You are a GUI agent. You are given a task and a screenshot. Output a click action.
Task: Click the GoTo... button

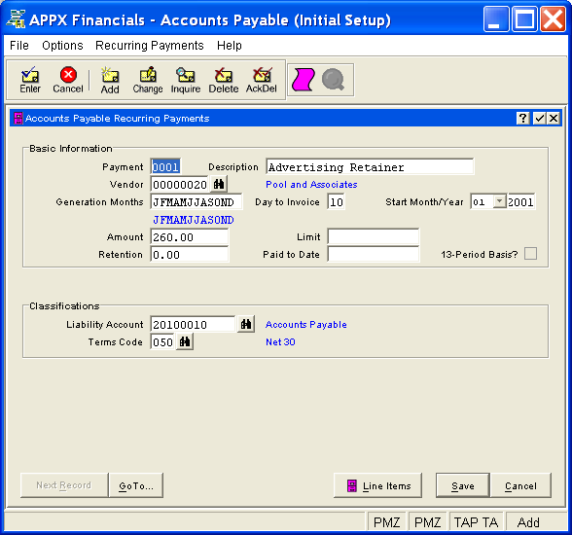pyautogui.click(x=136, y=485)
